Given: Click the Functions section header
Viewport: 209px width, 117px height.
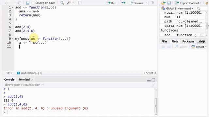Looking at the screenshot, I should coord(169,30).
